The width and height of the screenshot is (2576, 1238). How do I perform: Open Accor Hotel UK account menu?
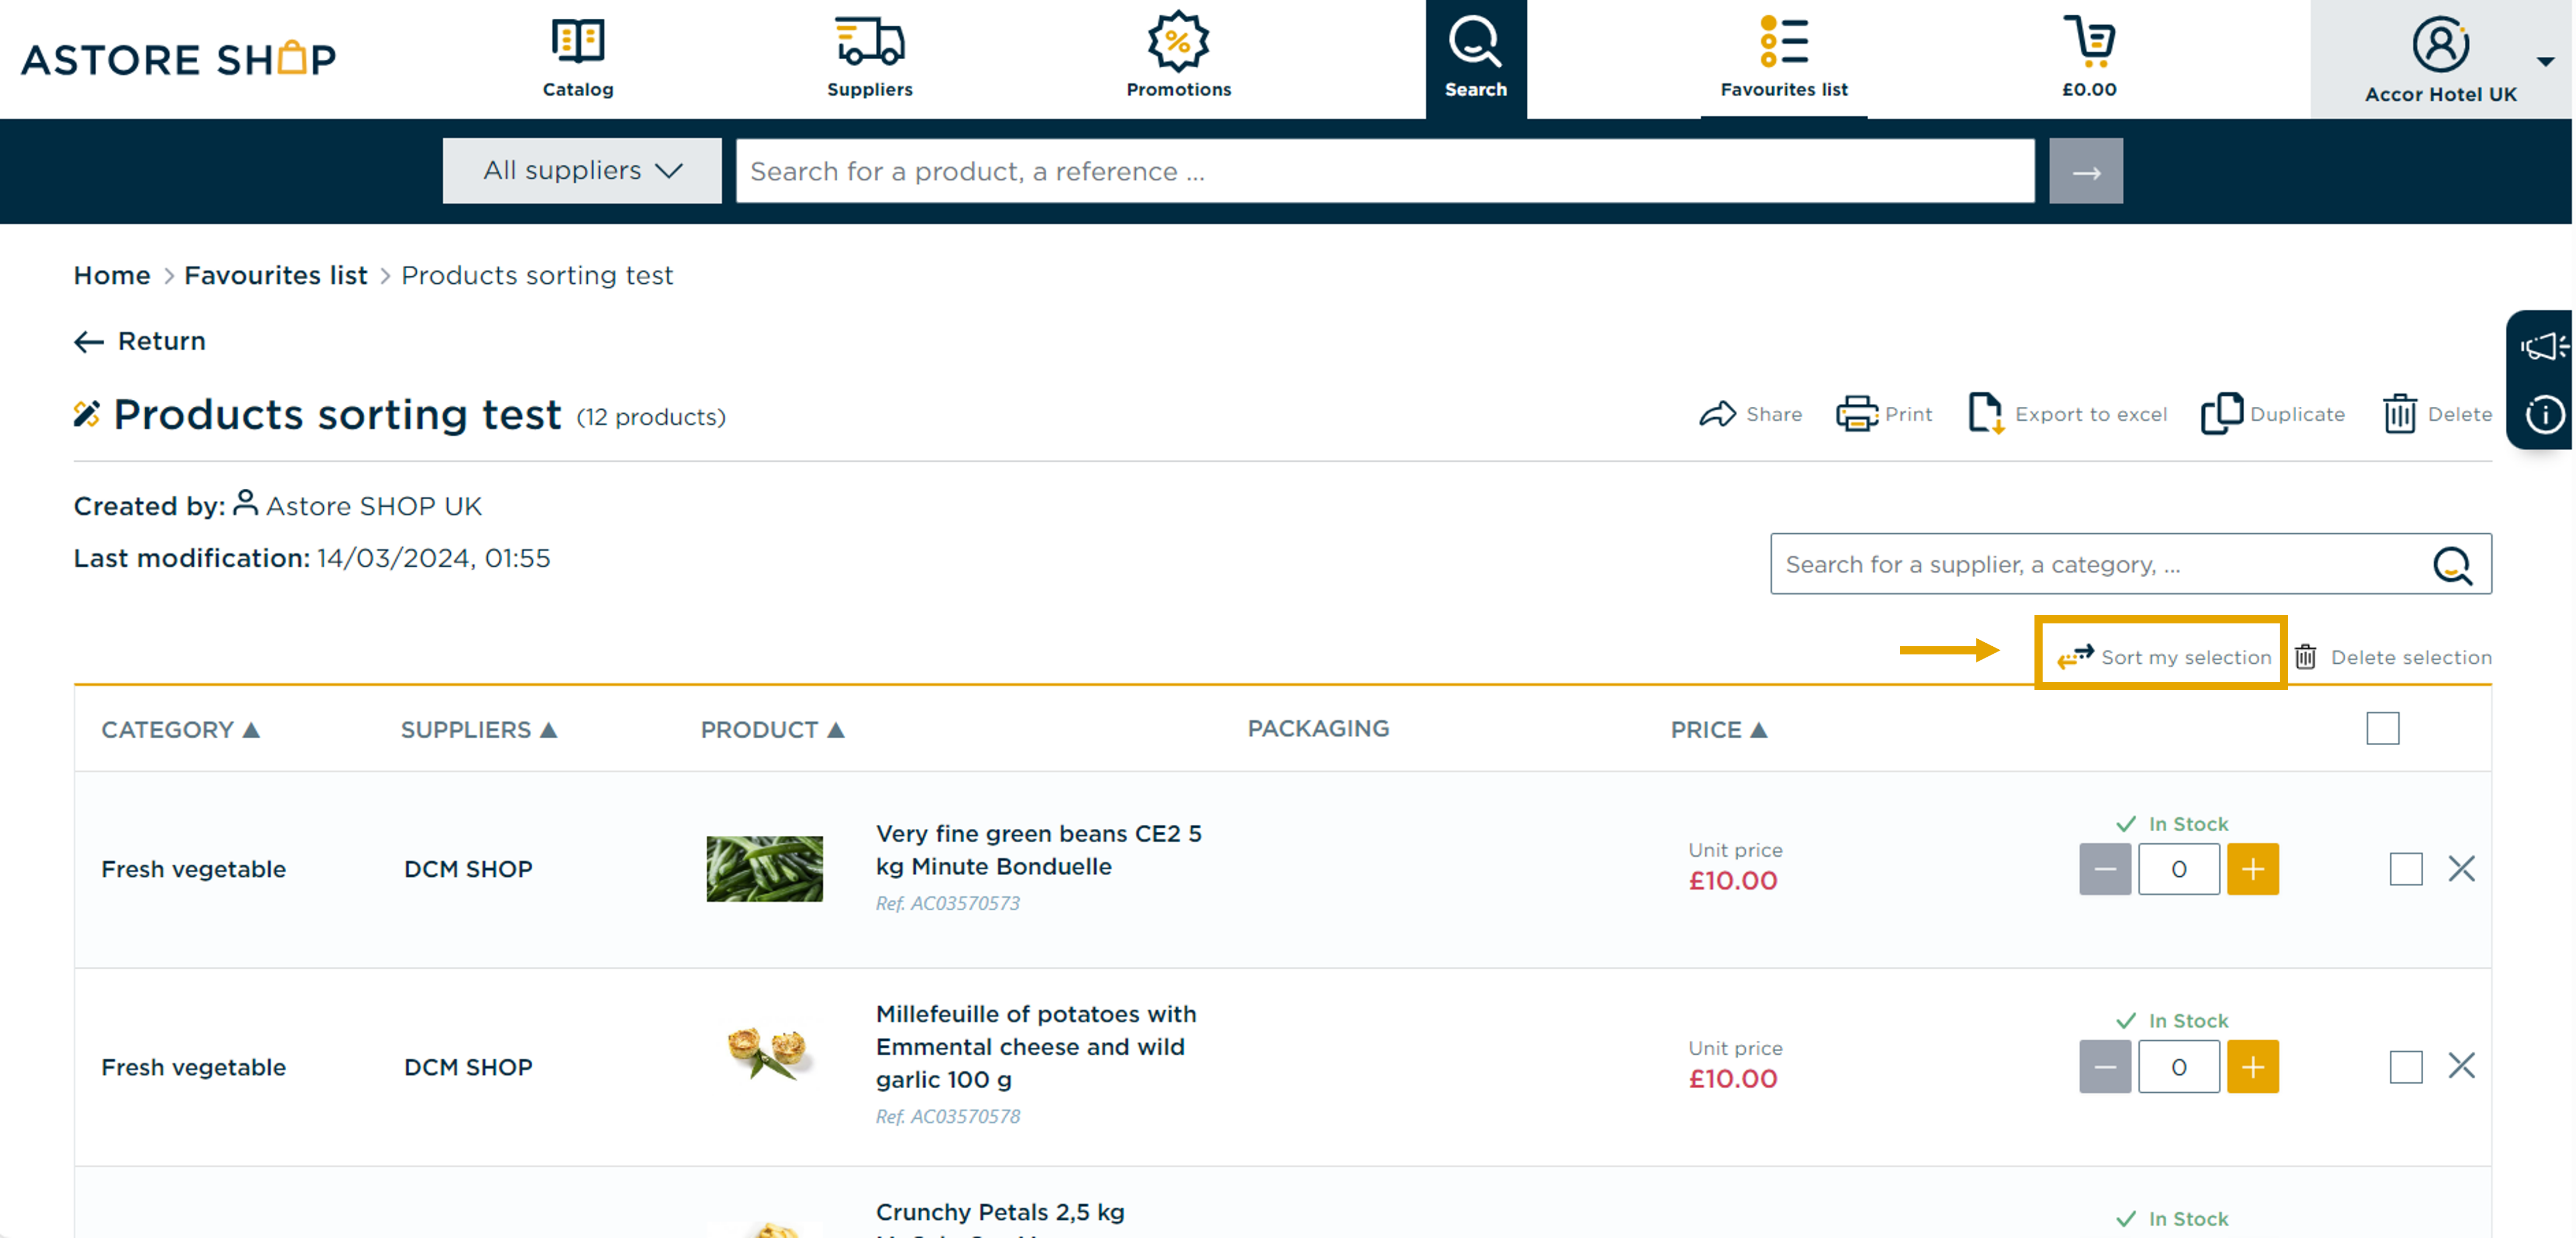point(2441,60)
